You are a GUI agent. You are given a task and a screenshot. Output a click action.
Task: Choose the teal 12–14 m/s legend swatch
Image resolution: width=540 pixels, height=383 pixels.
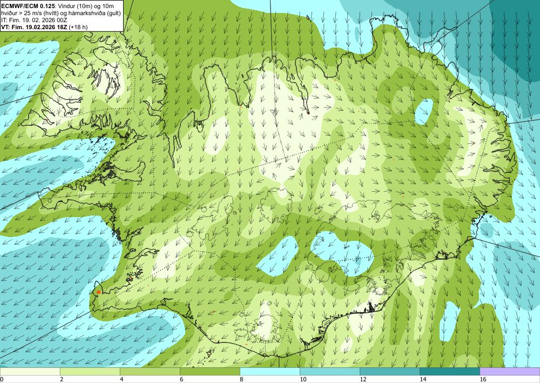(x=389, y=371)
